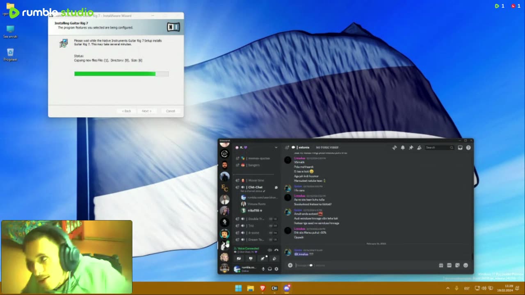Deafen audio with the headphones icon
This screenshot has height=295, width=525.
(x=270, y=269)
